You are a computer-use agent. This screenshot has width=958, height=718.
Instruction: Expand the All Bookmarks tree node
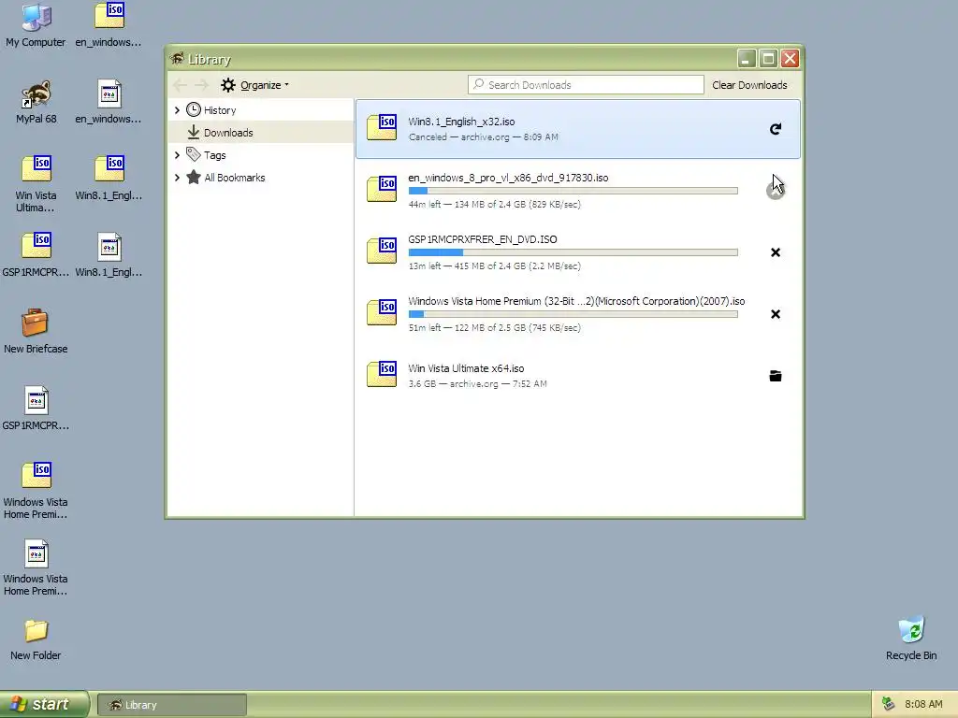(177, 178)
